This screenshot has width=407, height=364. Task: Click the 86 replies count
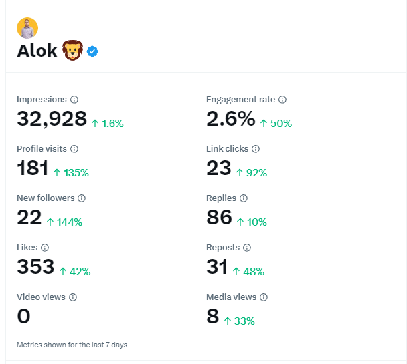(219, 217)
